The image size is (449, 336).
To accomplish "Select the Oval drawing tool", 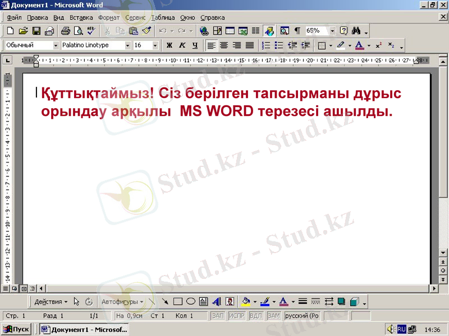I will pyautogui.click(x=189, y=301).
